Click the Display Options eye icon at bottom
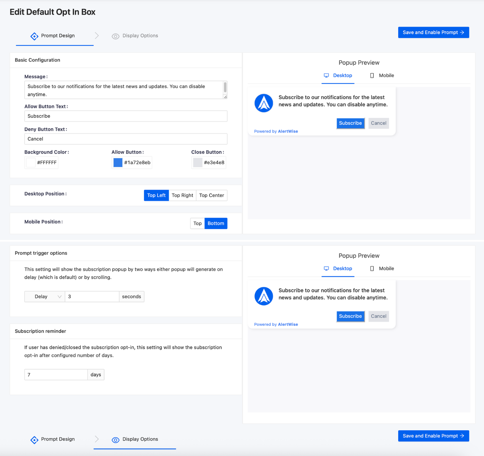This screenshot has height=456, width=484. 116,440
